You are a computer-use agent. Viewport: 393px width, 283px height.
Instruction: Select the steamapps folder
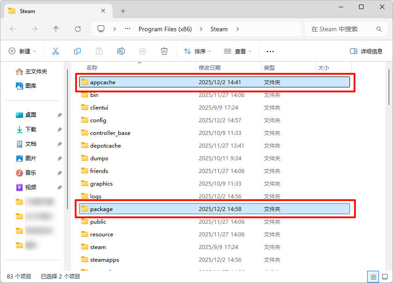pos(215,260)
